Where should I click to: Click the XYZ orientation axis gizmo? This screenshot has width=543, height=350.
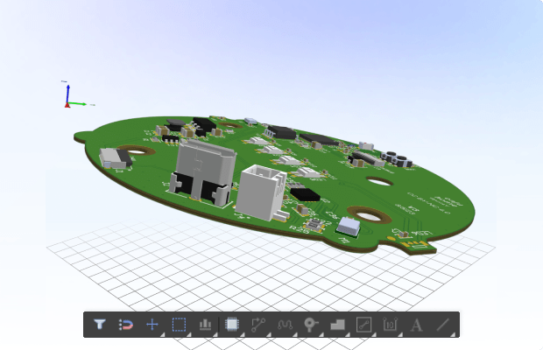point(71,96)
